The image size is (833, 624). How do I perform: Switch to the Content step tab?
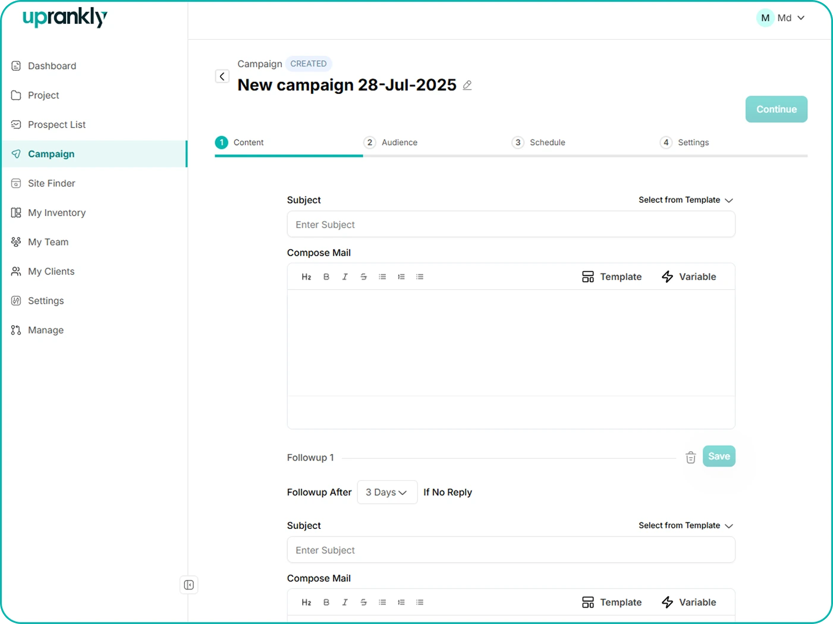tap(240, 143)
